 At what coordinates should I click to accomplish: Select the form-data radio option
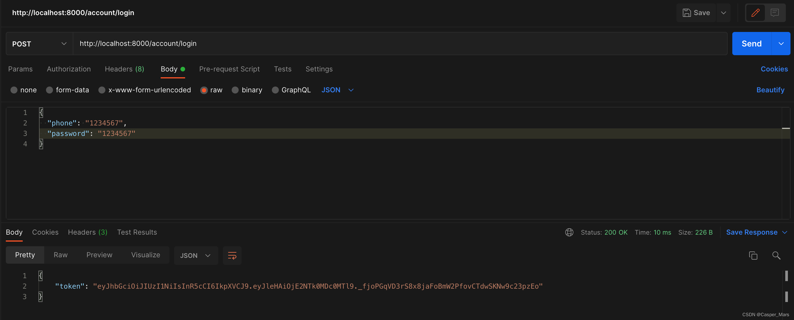(x=49, y=90)
